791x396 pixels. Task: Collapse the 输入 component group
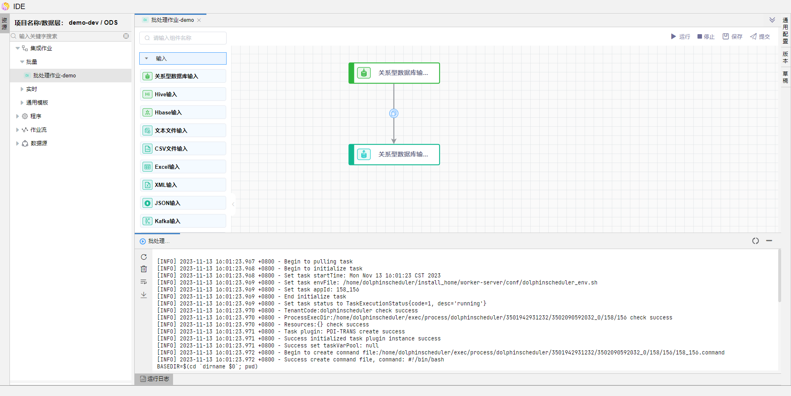pyautogui.click(x=147, y=58)
